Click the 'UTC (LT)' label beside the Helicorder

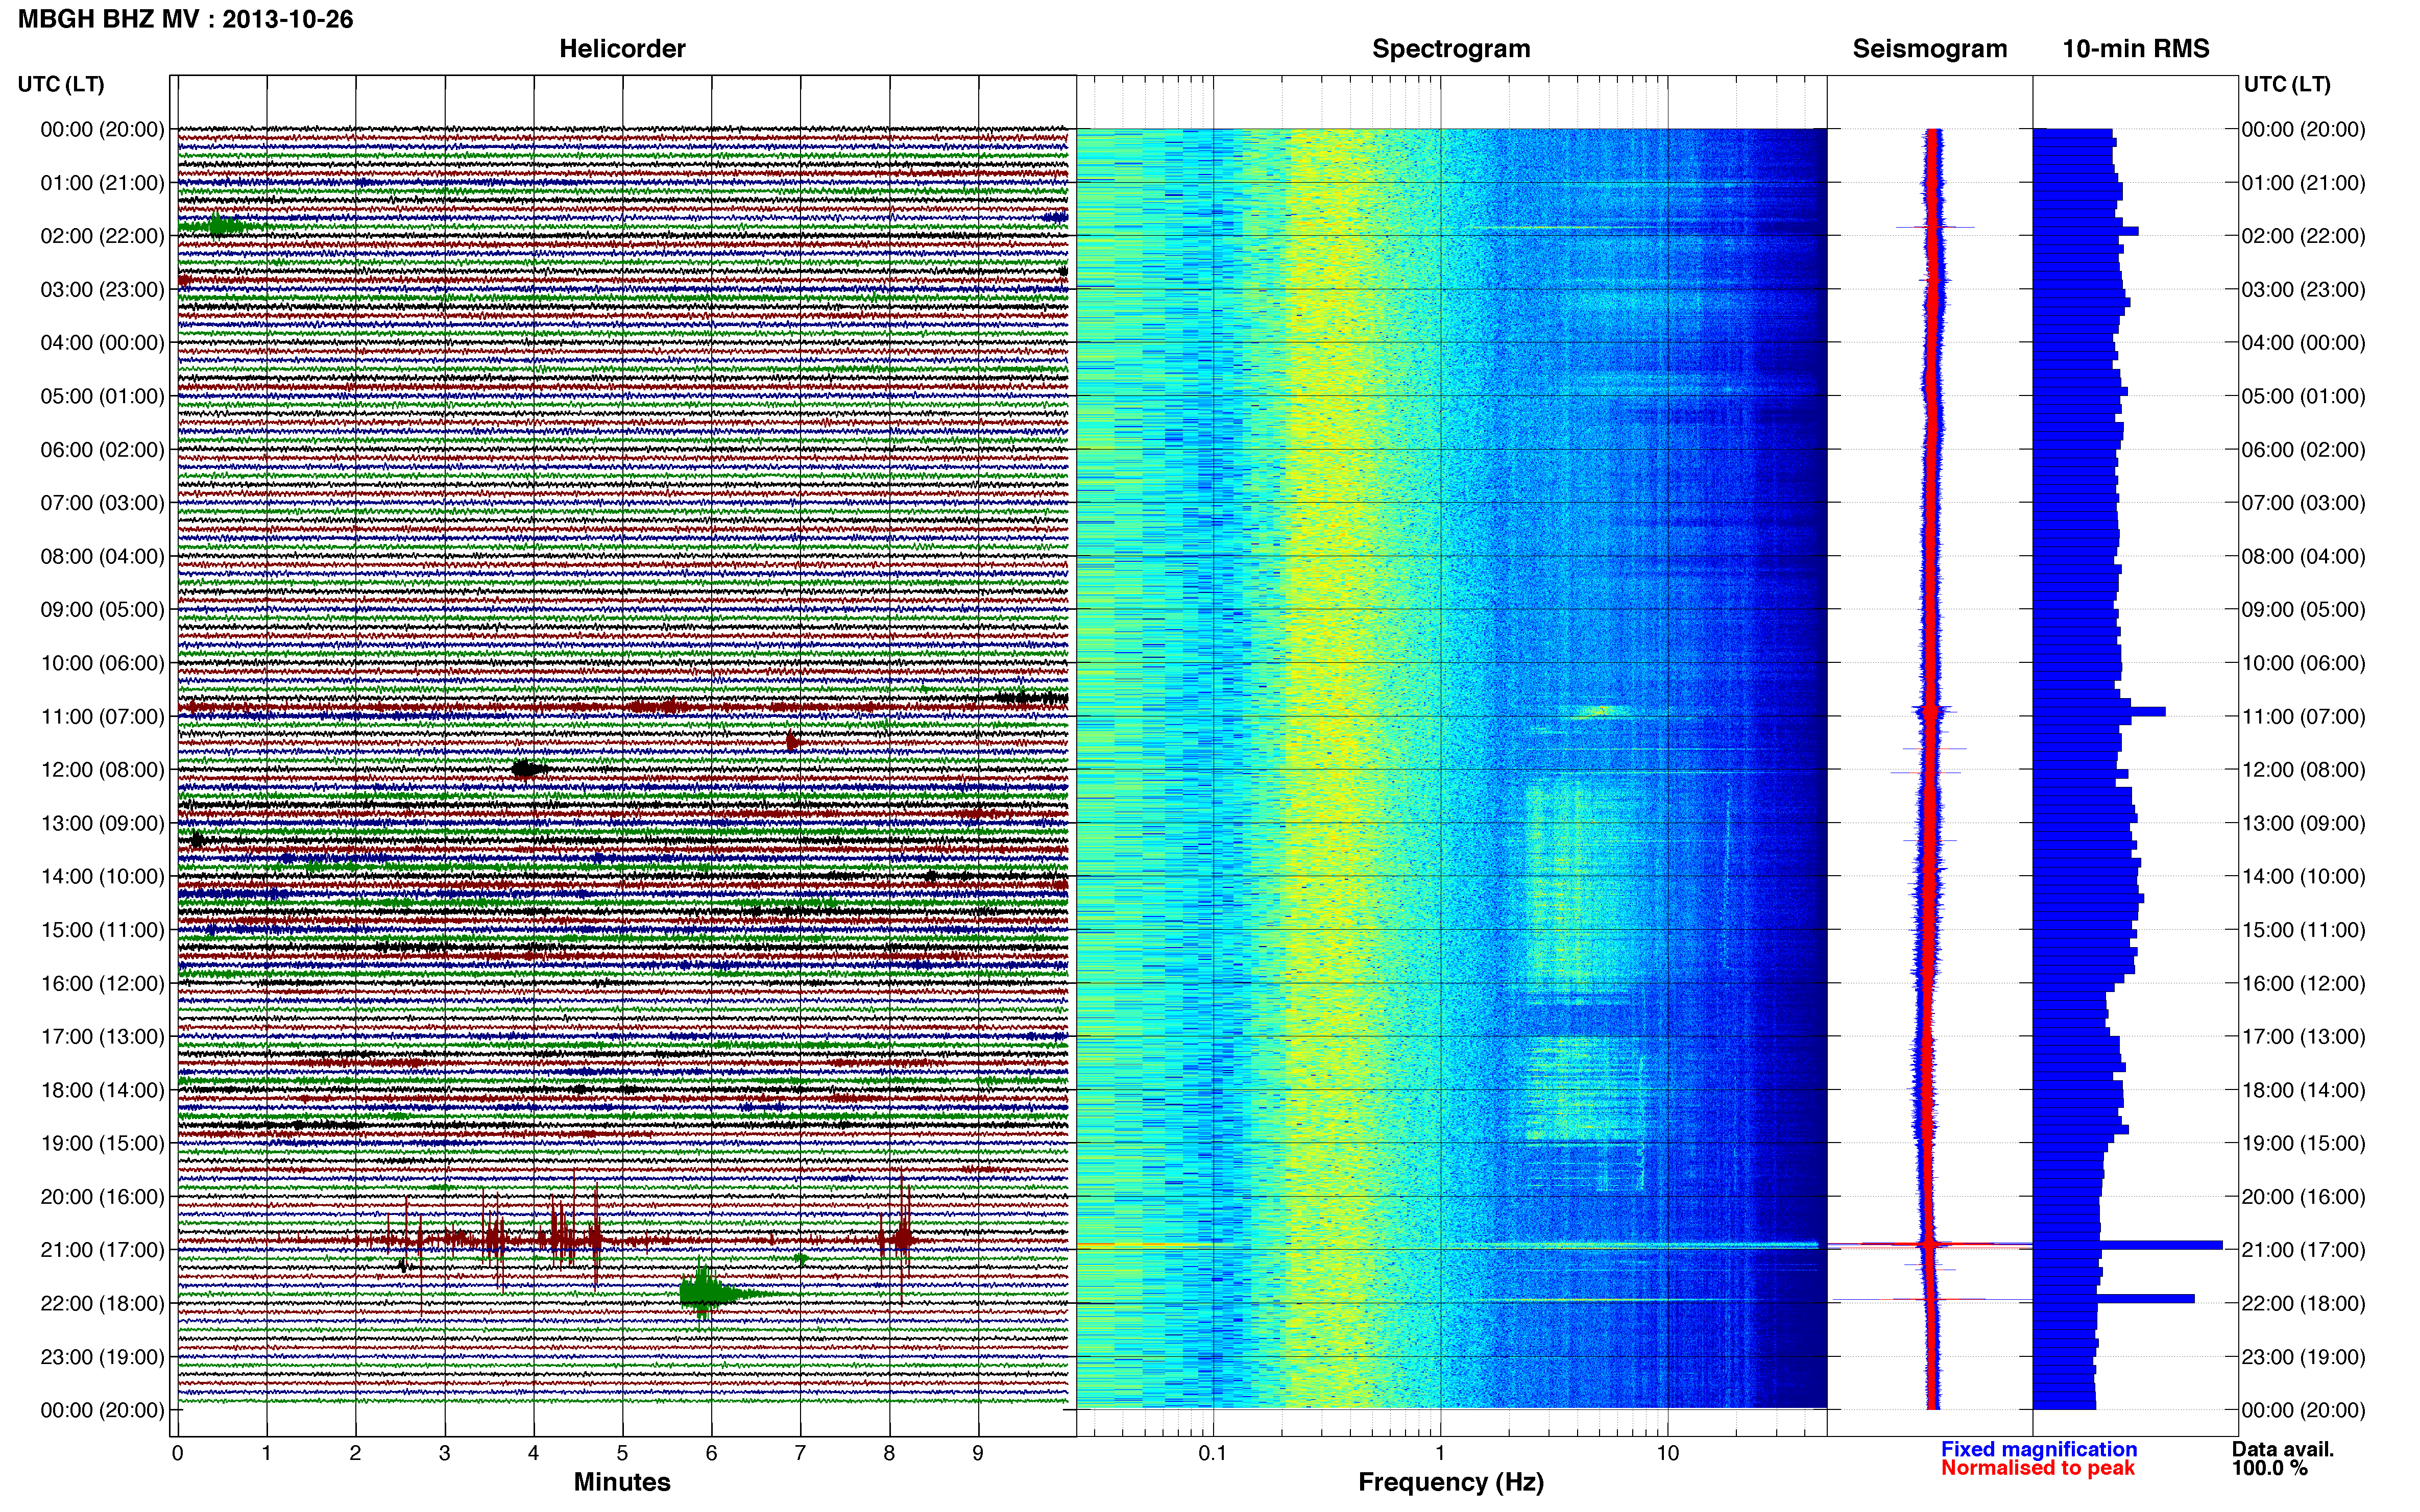(x=61, y=84)
